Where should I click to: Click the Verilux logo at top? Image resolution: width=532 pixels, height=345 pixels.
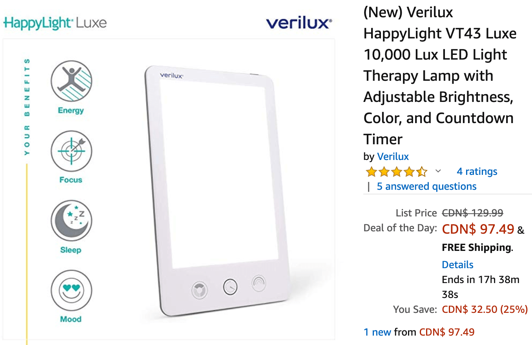point(299,23)
